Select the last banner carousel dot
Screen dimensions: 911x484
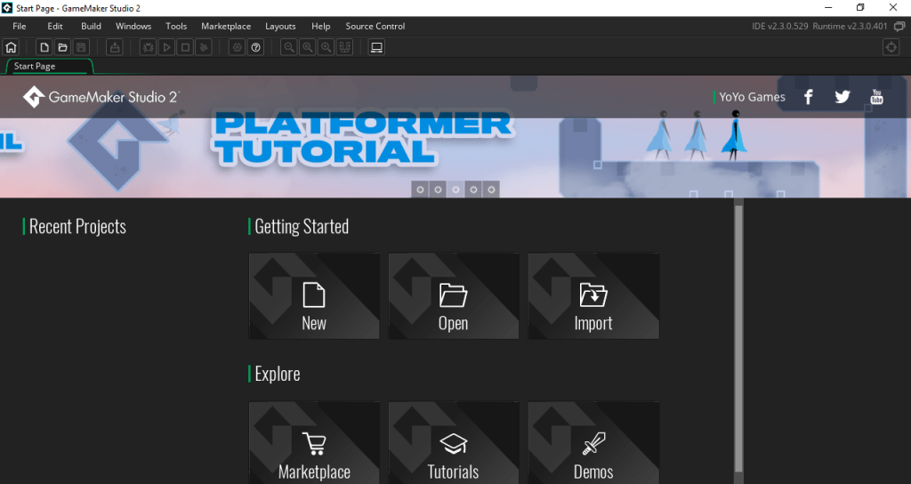(491, 190)
